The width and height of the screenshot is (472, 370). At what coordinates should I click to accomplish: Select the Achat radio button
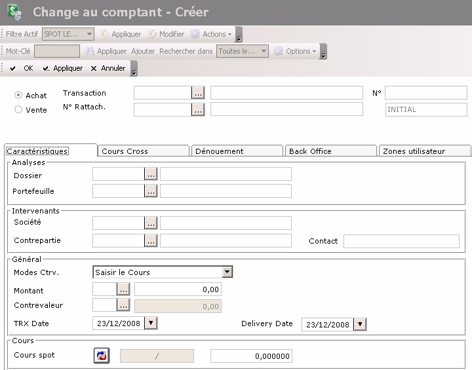(18, 95)
